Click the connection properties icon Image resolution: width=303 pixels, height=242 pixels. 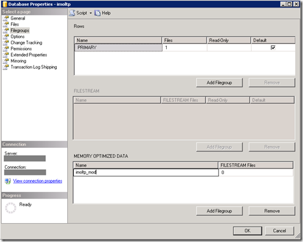click(8, 181)
